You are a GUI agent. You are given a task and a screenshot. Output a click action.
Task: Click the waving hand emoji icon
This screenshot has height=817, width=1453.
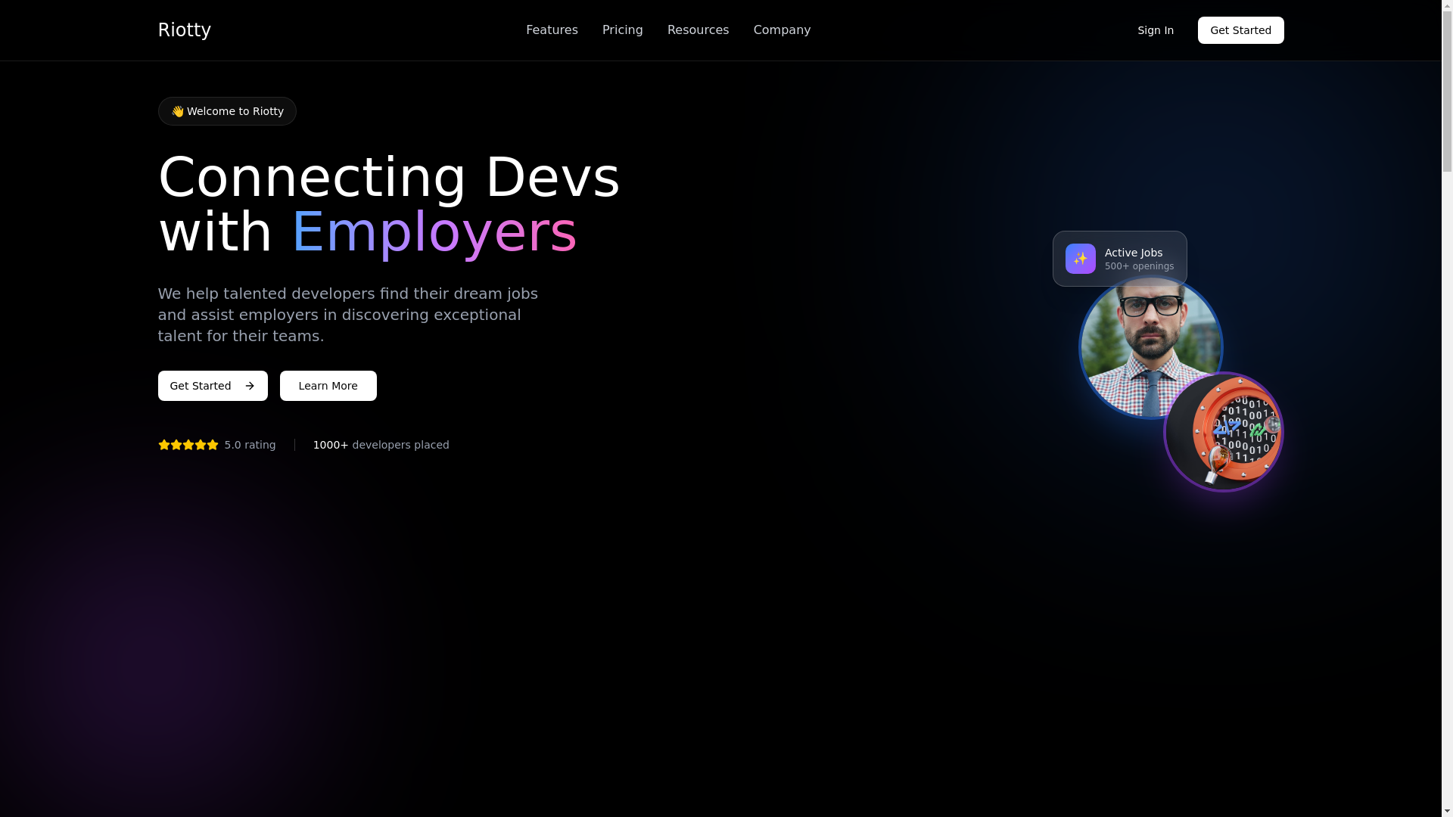click(177, 111)
